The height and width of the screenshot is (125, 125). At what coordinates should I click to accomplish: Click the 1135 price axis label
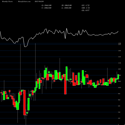point(119,57)
